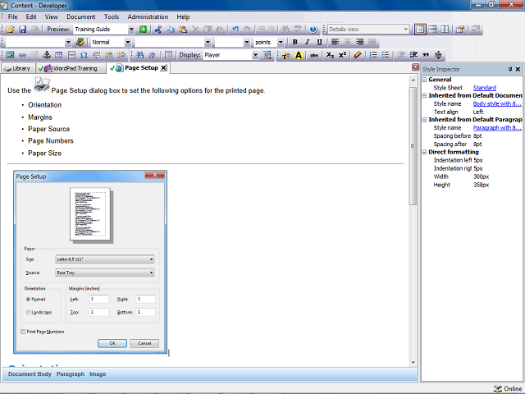525x394 pixels.
Task: Select Document Body in the breadcrumb bar
Action: point(30,374)
